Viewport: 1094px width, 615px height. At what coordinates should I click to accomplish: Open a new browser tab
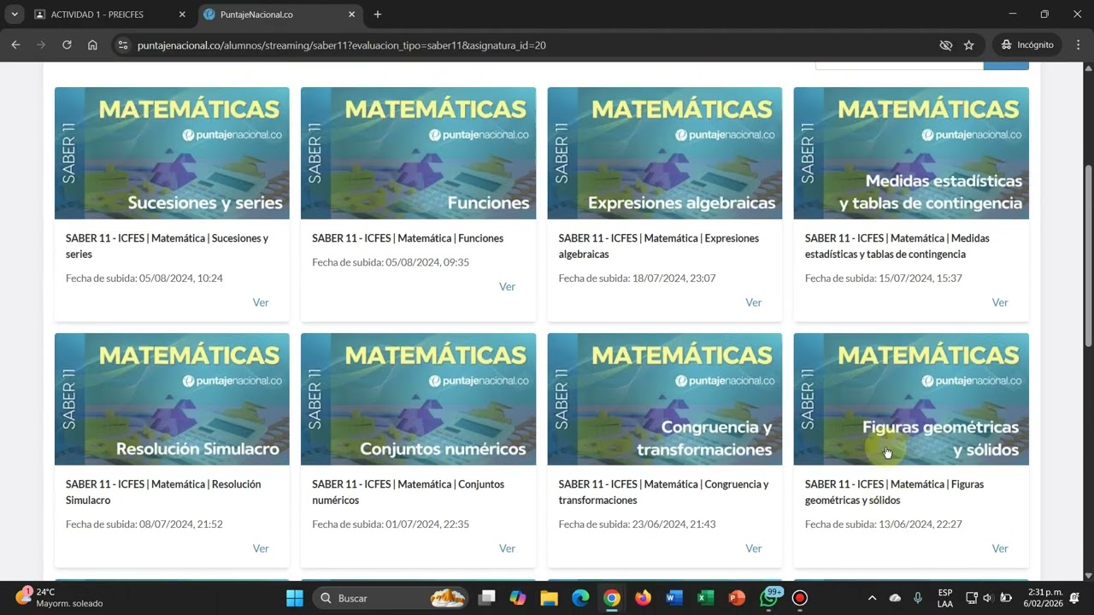coord(378,15)
